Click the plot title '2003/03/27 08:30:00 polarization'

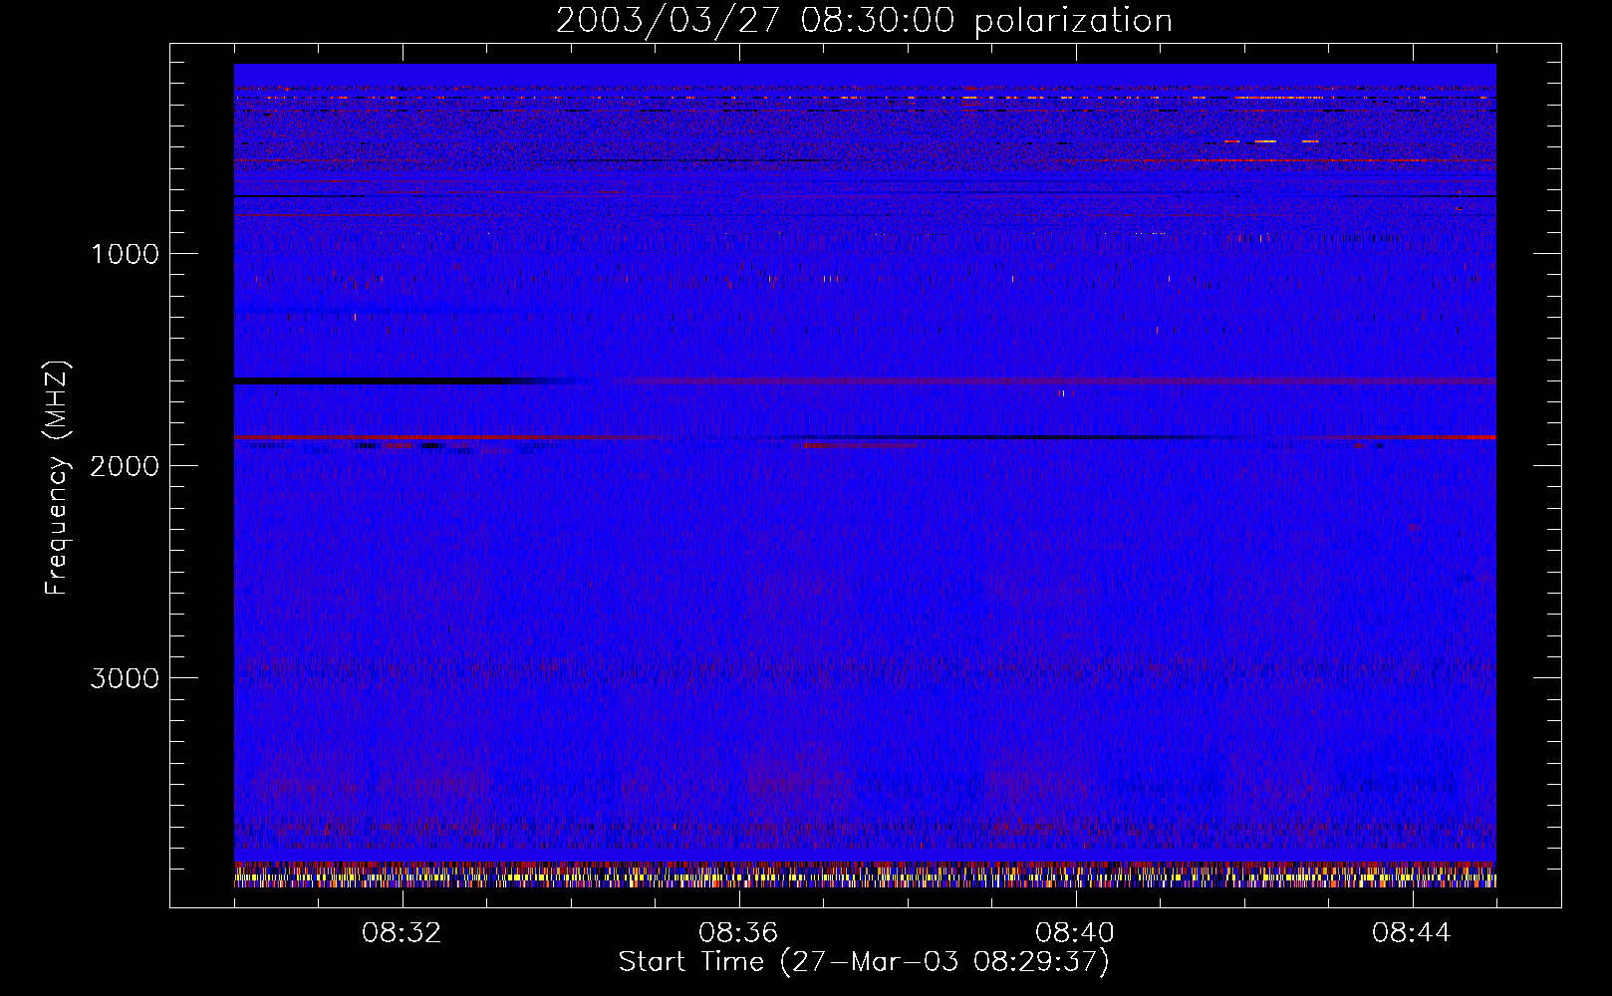click(x=864, y=22)
